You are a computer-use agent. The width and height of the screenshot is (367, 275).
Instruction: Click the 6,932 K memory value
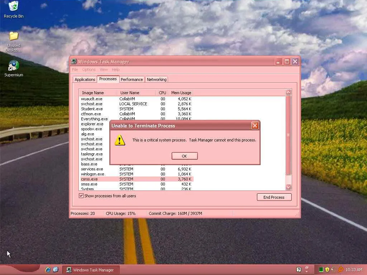185,169
